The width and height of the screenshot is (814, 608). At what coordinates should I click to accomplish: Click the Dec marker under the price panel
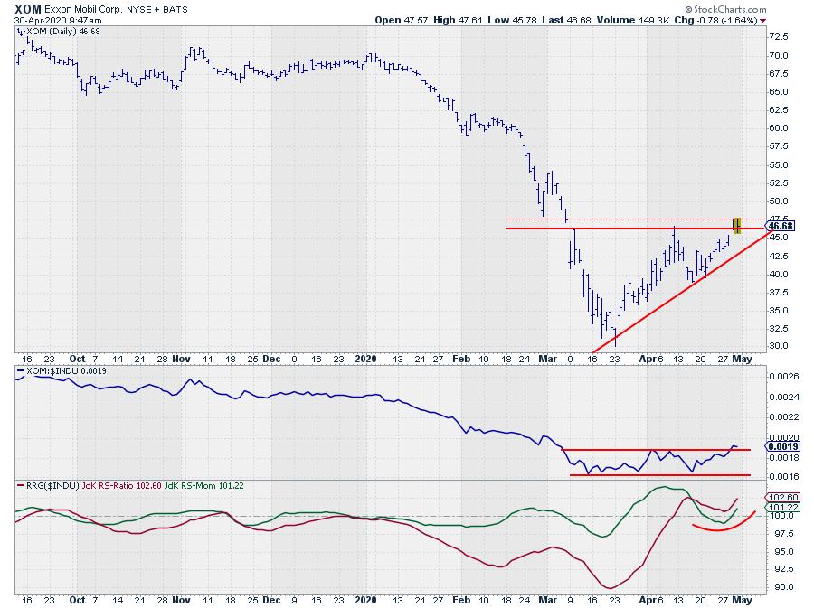[x=271, y=359]
